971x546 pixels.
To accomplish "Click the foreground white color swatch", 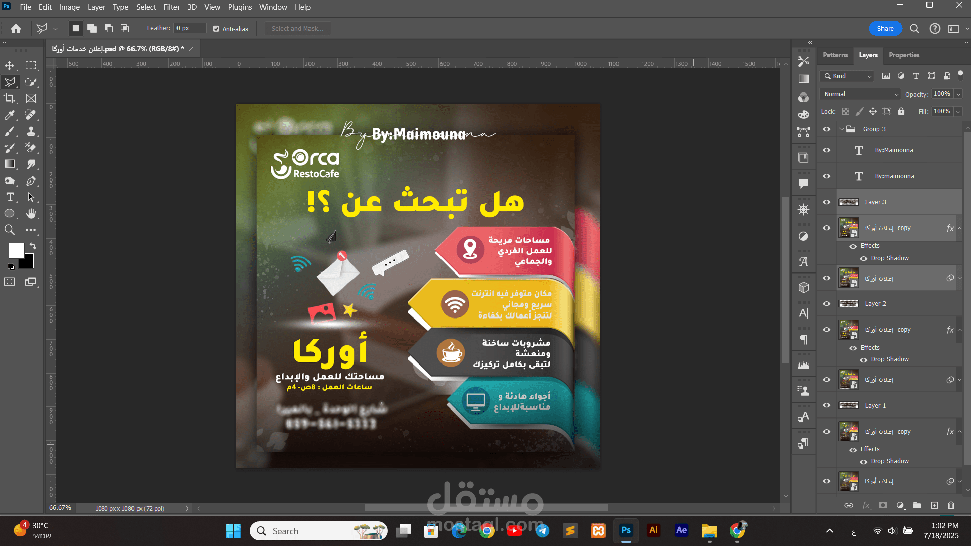I will [16, 250].
